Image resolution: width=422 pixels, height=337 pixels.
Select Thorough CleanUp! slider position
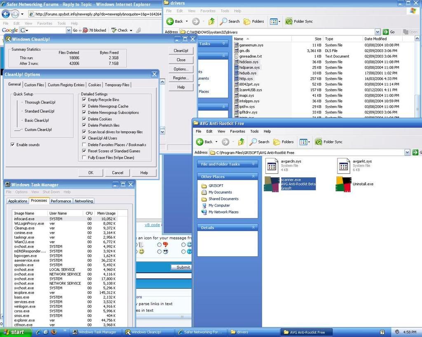point(40,102)
